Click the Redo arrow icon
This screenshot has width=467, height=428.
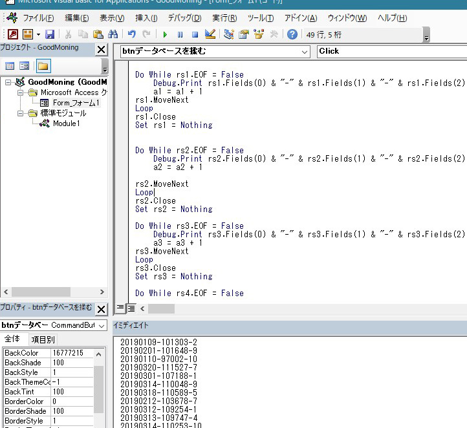point(146,34)
